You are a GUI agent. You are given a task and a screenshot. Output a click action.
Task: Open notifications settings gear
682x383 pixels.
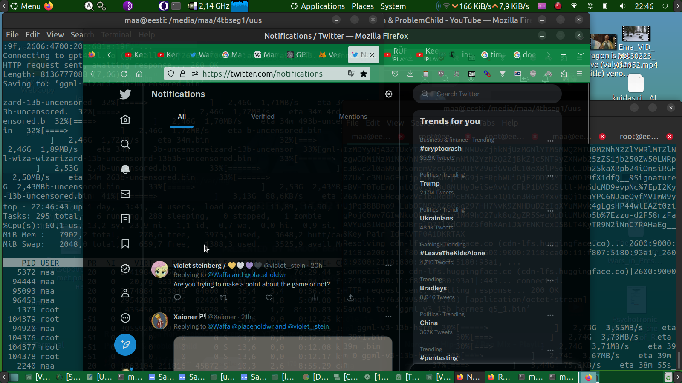(x=389, y=94)
